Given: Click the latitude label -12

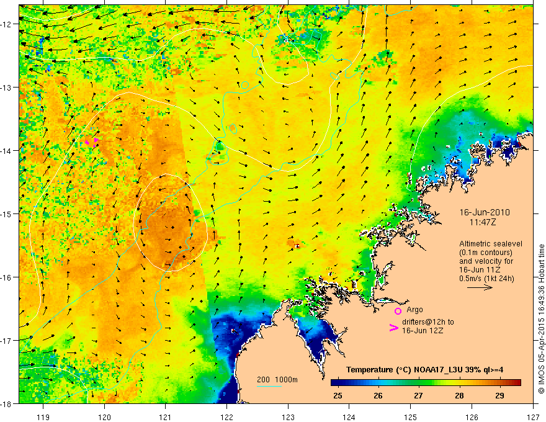Looking at the screenshot, I should point(6,24).
